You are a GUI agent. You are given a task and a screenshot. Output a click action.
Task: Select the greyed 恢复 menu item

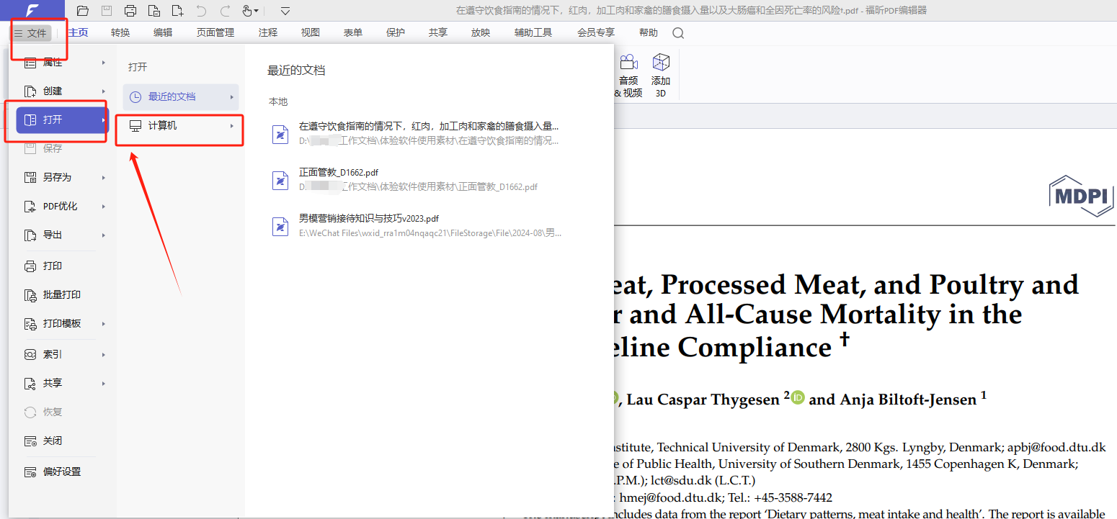[x=62, y=412]
